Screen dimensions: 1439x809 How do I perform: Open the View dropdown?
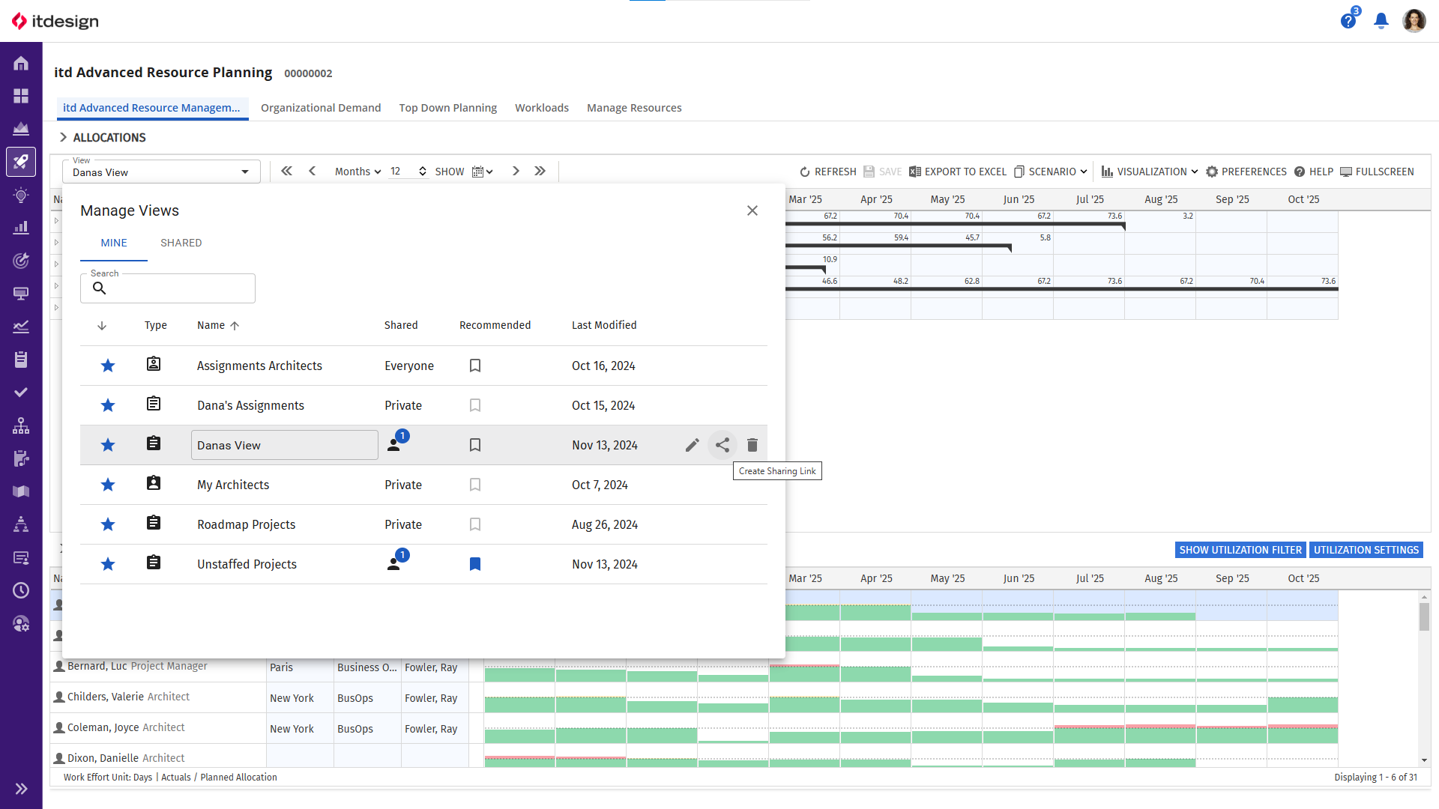(161, 172)
